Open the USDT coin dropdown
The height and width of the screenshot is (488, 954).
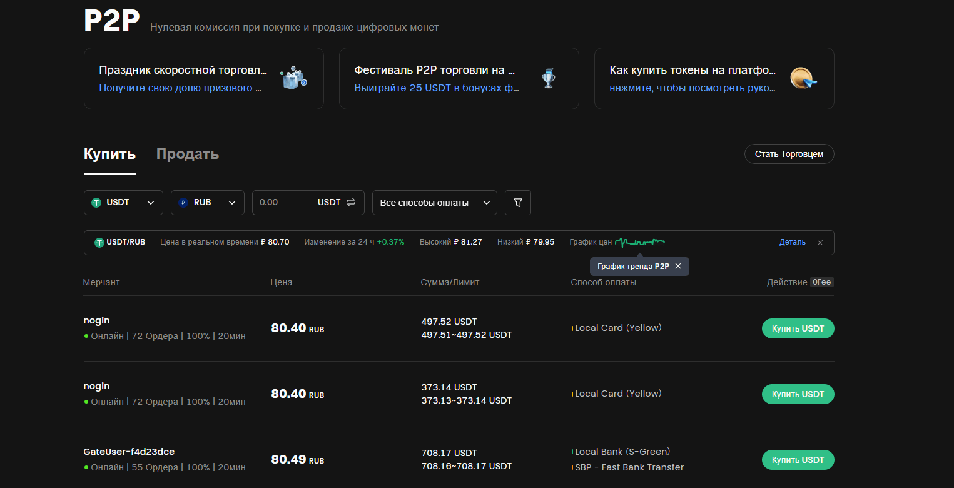pyautogui.click(x=123, y=203)
